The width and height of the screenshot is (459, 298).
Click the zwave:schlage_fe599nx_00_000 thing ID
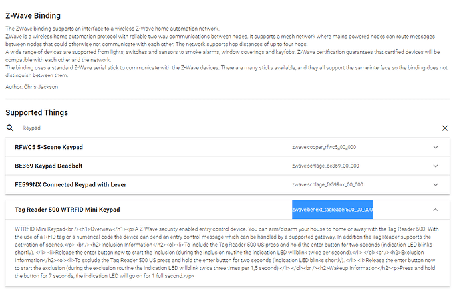pyautogui.click(x=327, y=185)
